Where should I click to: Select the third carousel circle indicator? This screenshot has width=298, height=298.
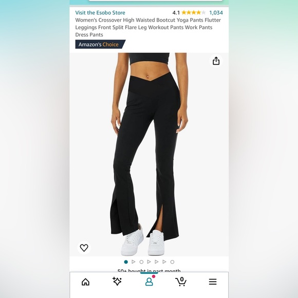pyautogui.click(x=141, y=262)
